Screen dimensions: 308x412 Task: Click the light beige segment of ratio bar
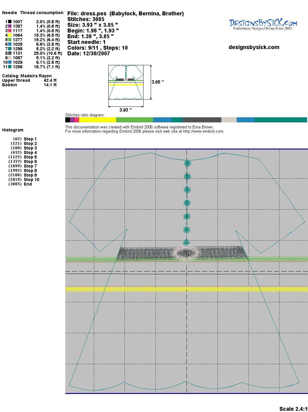[229, 120]
